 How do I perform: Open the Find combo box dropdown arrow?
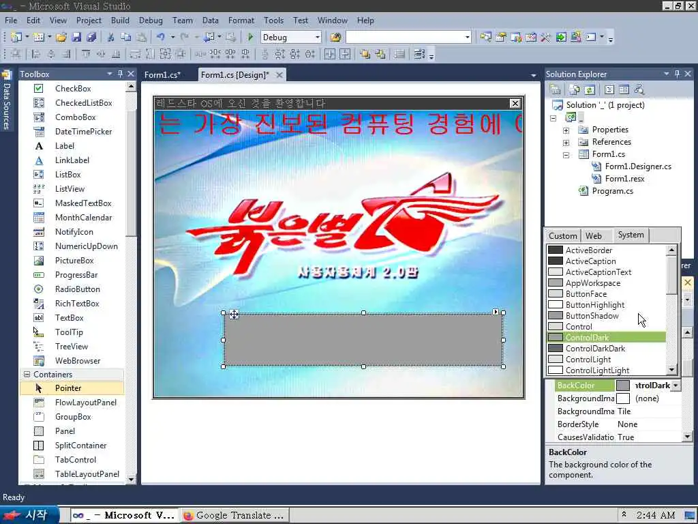click(467, 38)
